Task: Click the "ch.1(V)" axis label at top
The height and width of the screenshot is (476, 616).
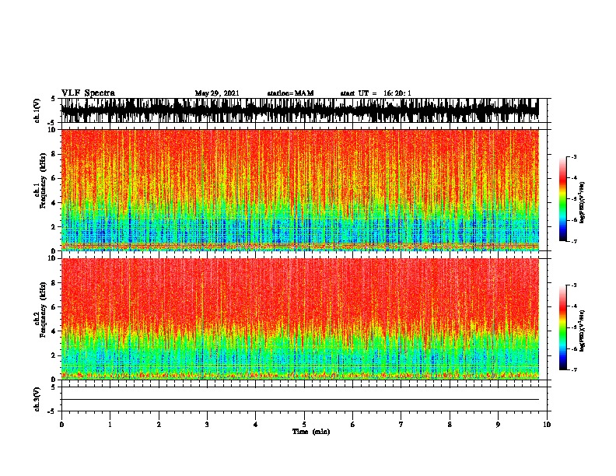Action: coord(37,110)
